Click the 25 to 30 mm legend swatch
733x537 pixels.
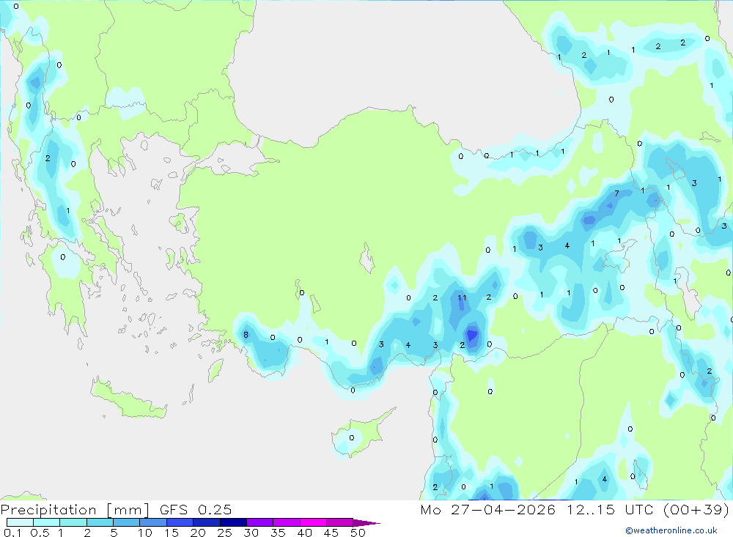233,522
